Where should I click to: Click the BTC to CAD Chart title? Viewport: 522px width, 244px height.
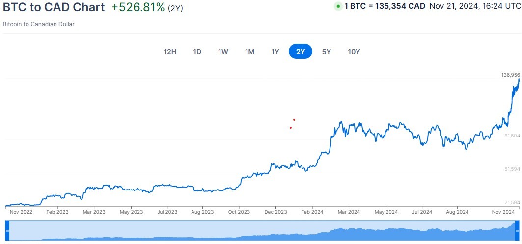pyautogui.click(x=54, y=8)
